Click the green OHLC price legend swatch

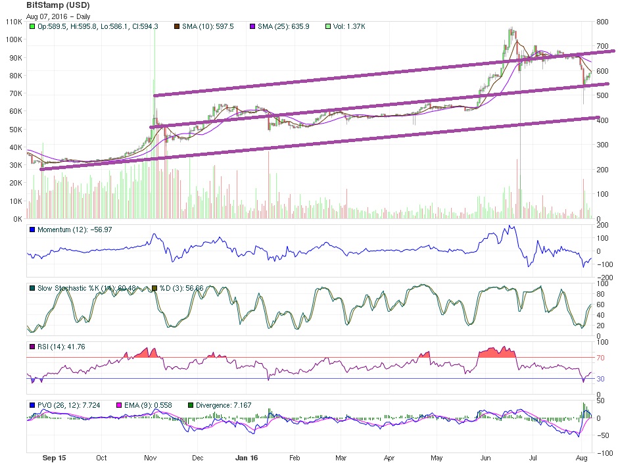click(32, 26)
